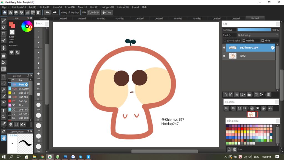Select the Hand tool
The height and width of the screenshot is (160, 284).
[x=3, y=138]
